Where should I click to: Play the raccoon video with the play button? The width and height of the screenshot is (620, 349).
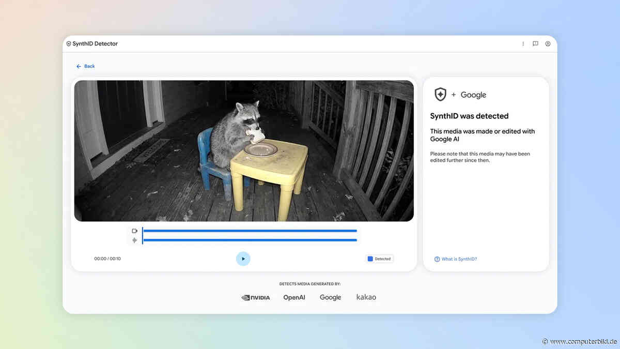click(243, 259)
